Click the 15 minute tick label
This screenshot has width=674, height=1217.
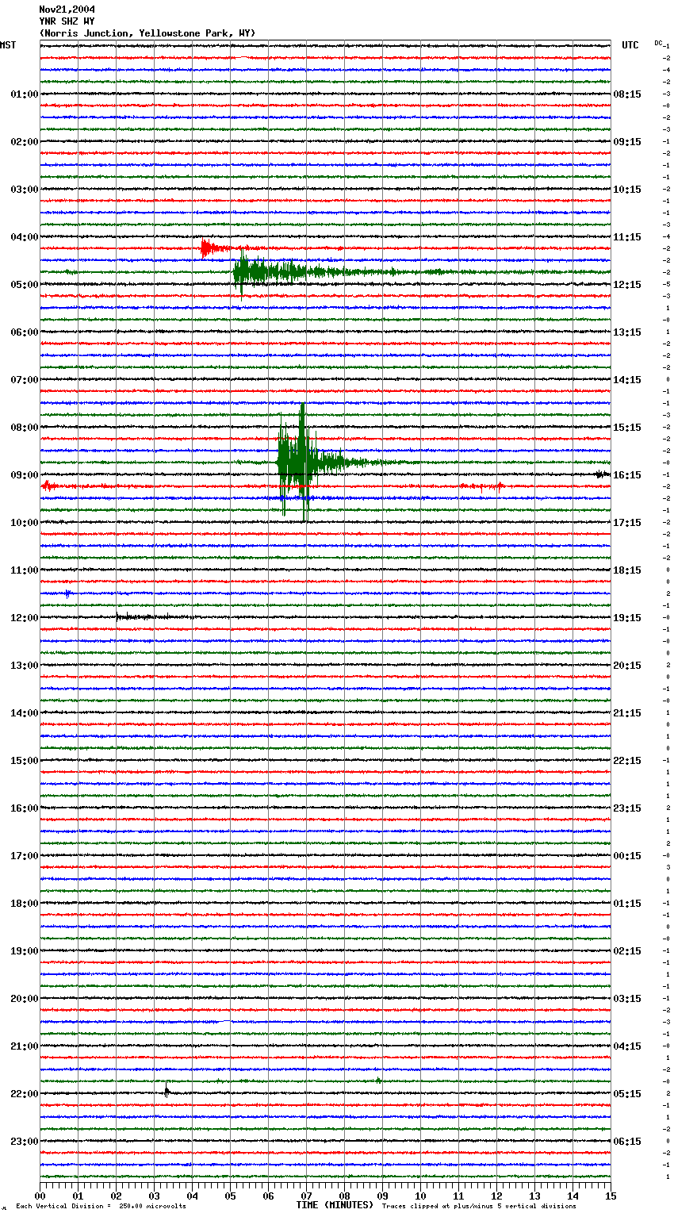tap(611, 1196)
